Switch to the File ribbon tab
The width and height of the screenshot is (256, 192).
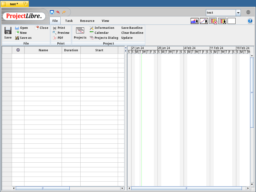point(55,21)
